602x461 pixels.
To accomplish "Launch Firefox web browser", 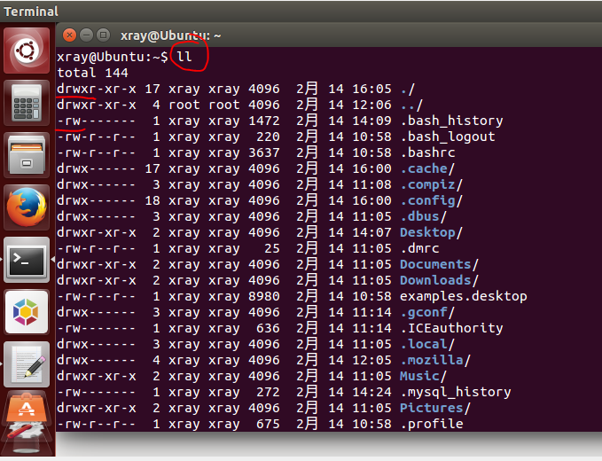I will tap(27, 207).
